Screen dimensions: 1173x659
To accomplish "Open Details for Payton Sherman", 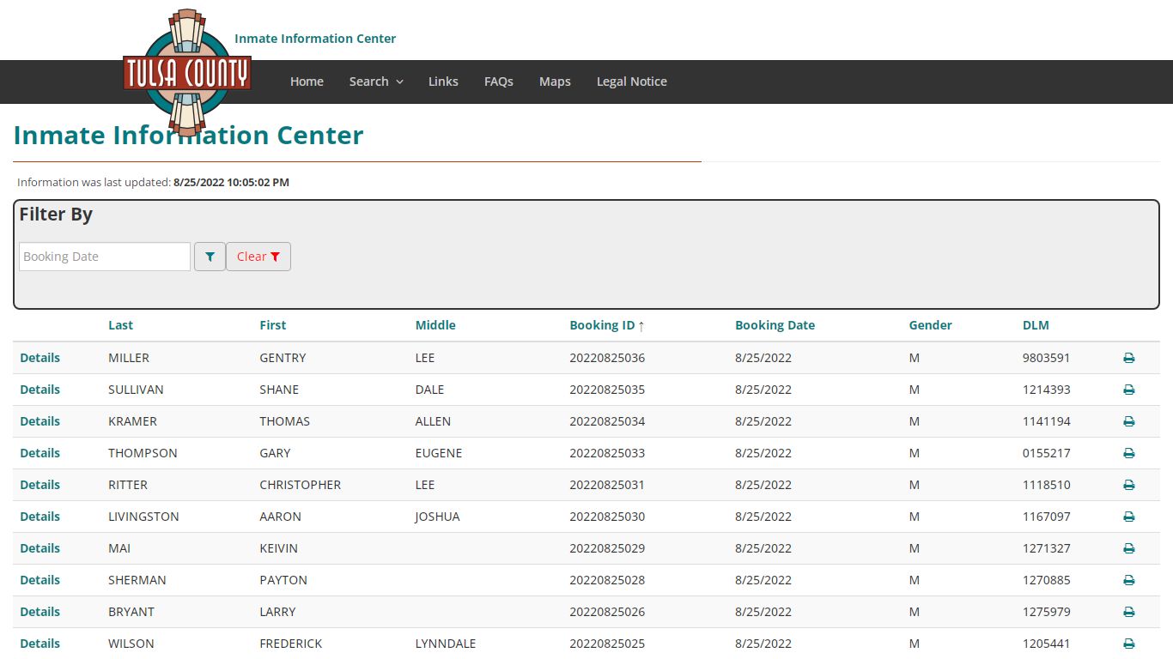I will pos(40,580).
